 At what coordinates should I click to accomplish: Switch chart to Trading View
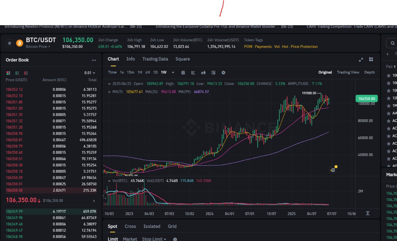(348, 72)
